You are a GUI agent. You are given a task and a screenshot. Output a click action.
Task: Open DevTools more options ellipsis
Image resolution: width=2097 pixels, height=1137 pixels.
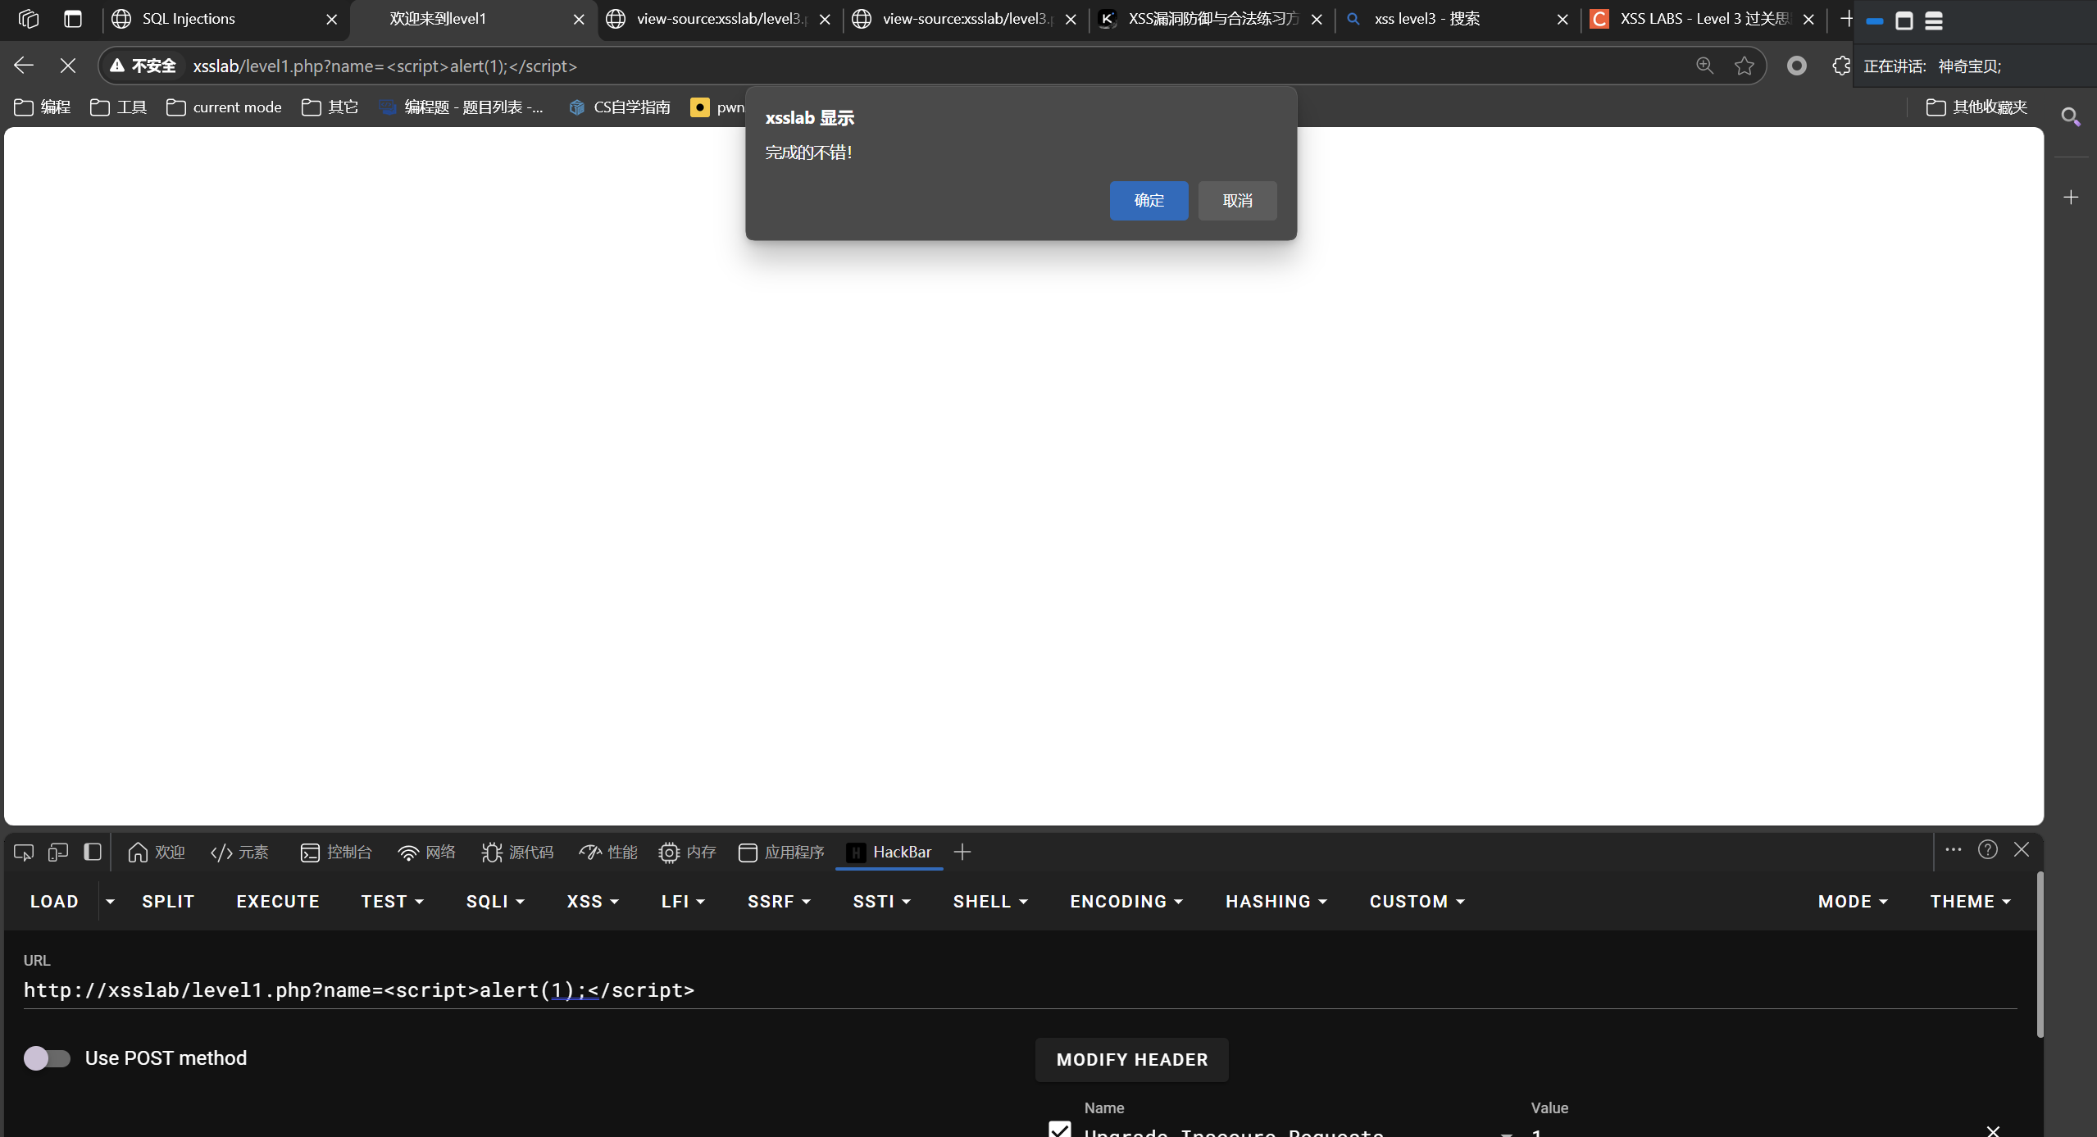[1953, 850]
